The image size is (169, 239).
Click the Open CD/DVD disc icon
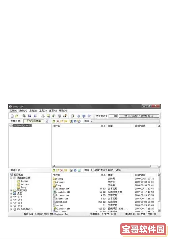point(24,116)
